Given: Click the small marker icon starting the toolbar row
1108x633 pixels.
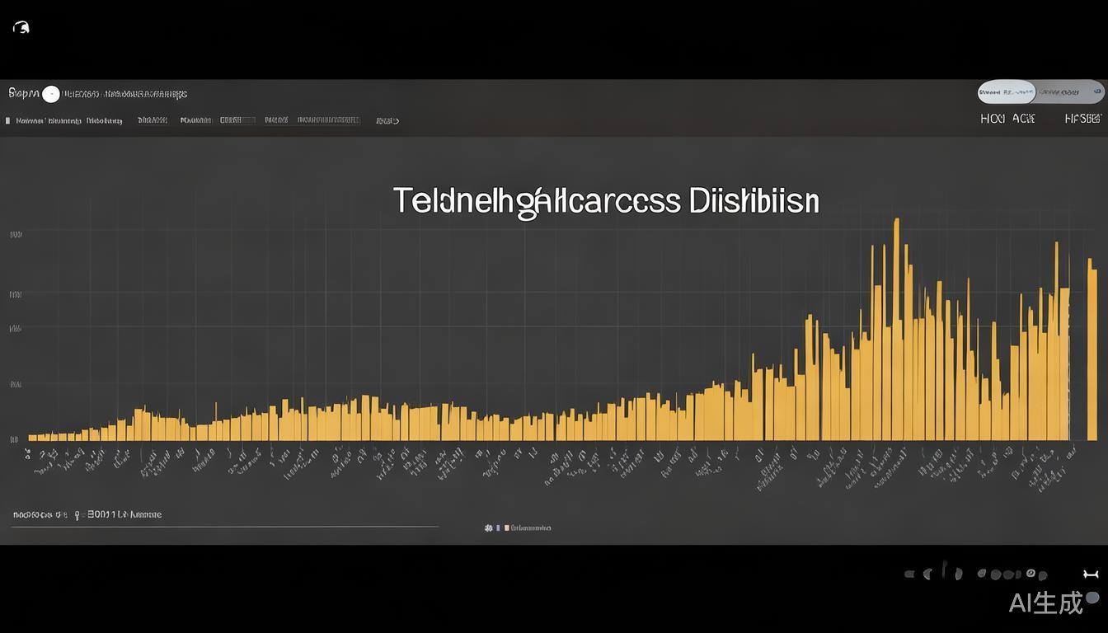Looking at the screenshot, I should point(8,120).
